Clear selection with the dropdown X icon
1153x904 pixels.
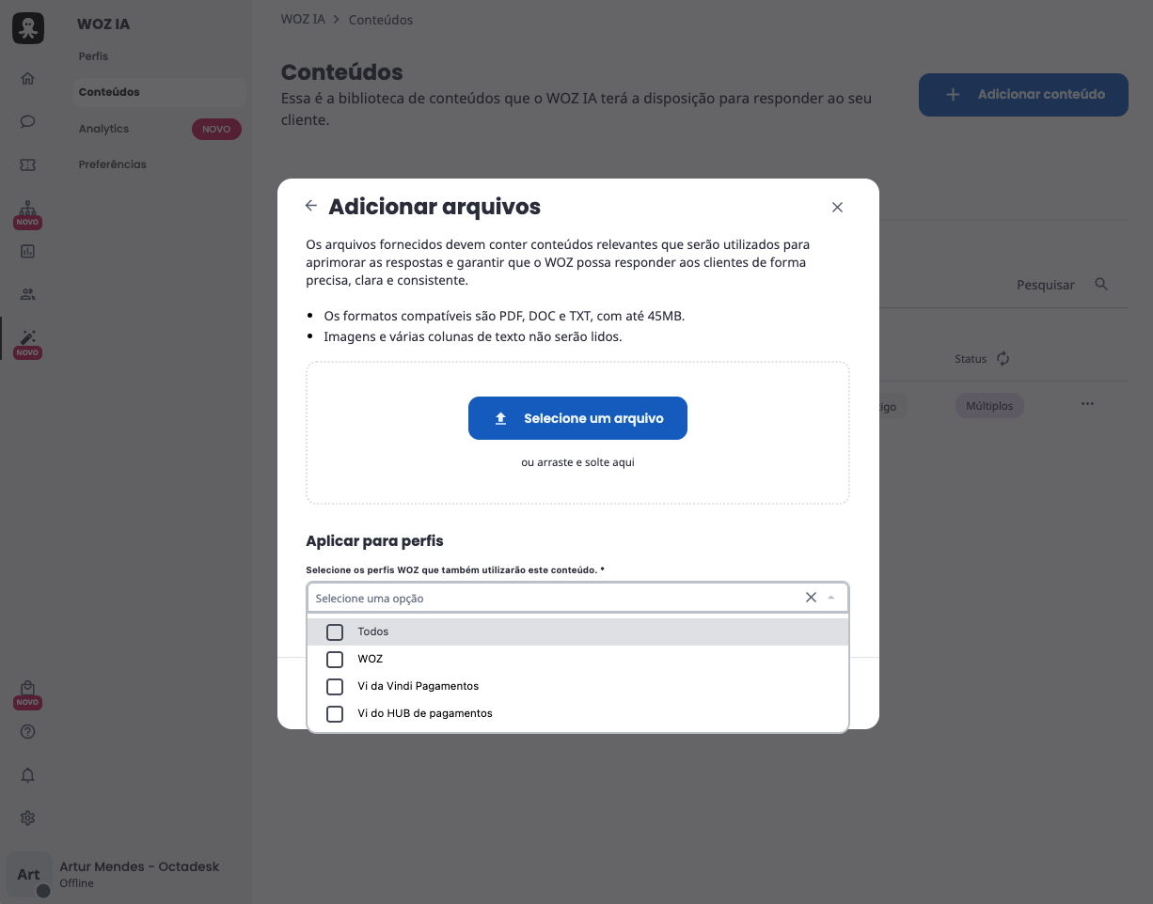point(811,598)
